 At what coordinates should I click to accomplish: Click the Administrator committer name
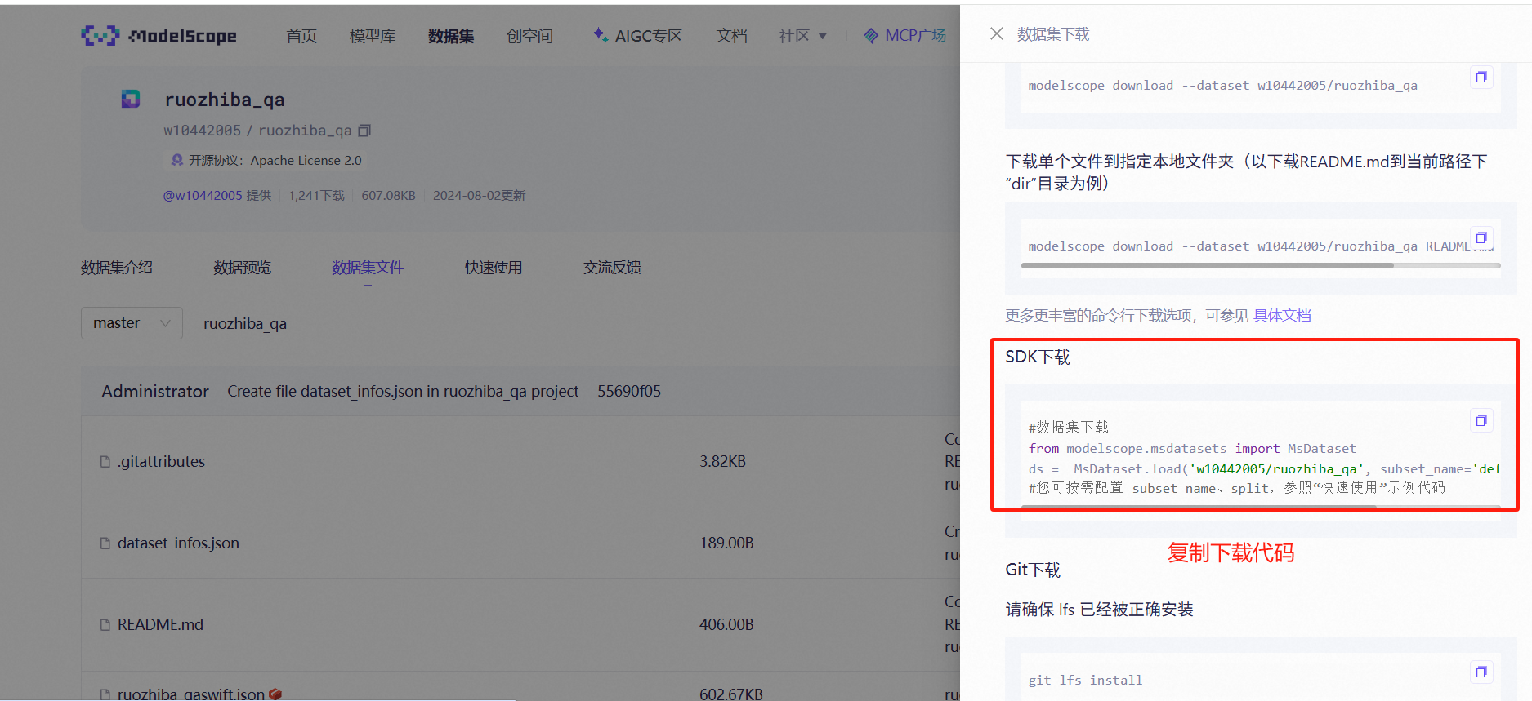(155, 392)
